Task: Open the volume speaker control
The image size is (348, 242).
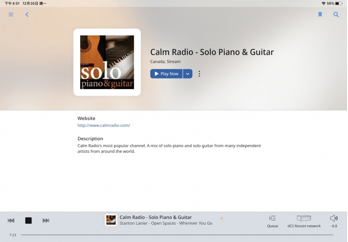Action: coord(334,221)
